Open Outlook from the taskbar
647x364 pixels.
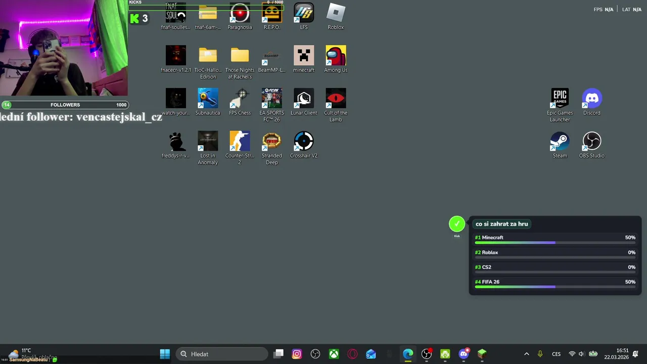pos(371,354)
